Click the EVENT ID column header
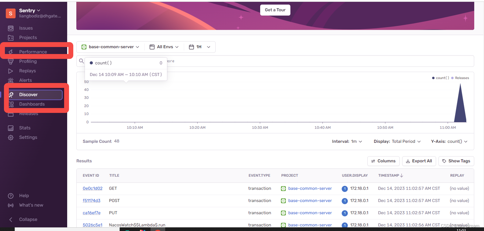Image resolution: width=484 pixels, height=231 pixels. point(91,176)
